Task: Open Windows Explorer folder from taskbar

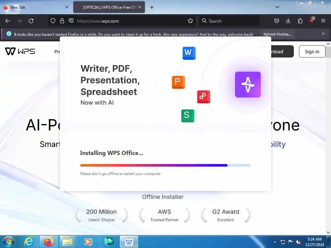Action: point(67,242)
